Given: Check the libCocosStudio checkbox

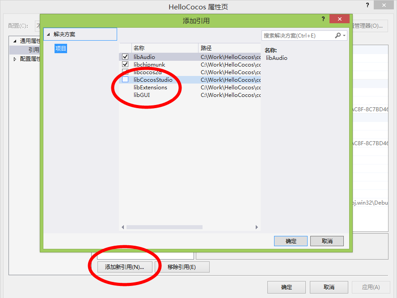Looking at the screenshot, I should 125,80.
